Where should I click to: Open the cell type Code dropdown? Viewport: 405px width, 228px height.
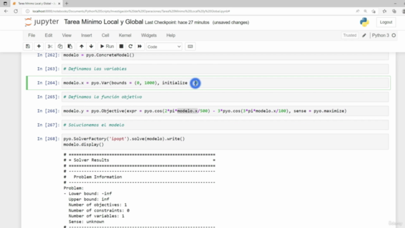point(164,47)
